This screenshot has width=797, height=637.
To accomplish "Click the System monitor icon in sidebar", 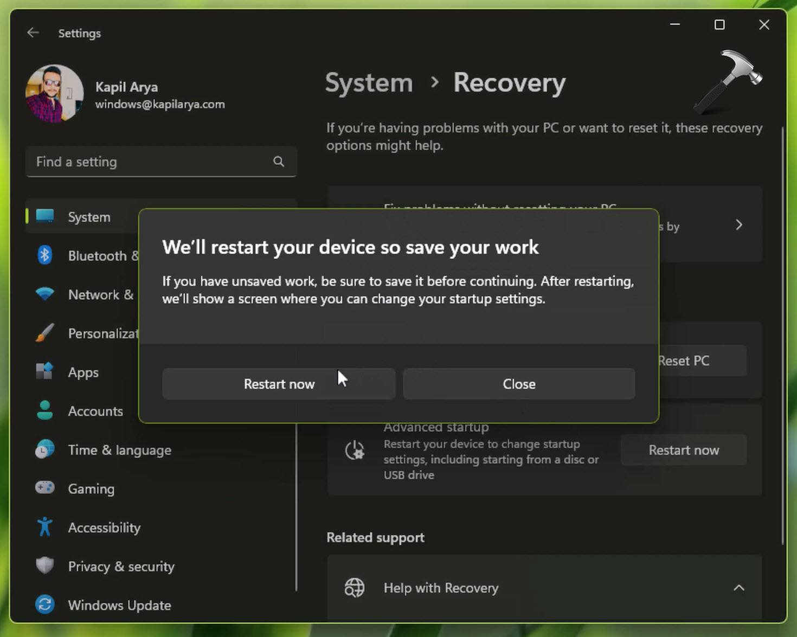I will click(45, 216).
